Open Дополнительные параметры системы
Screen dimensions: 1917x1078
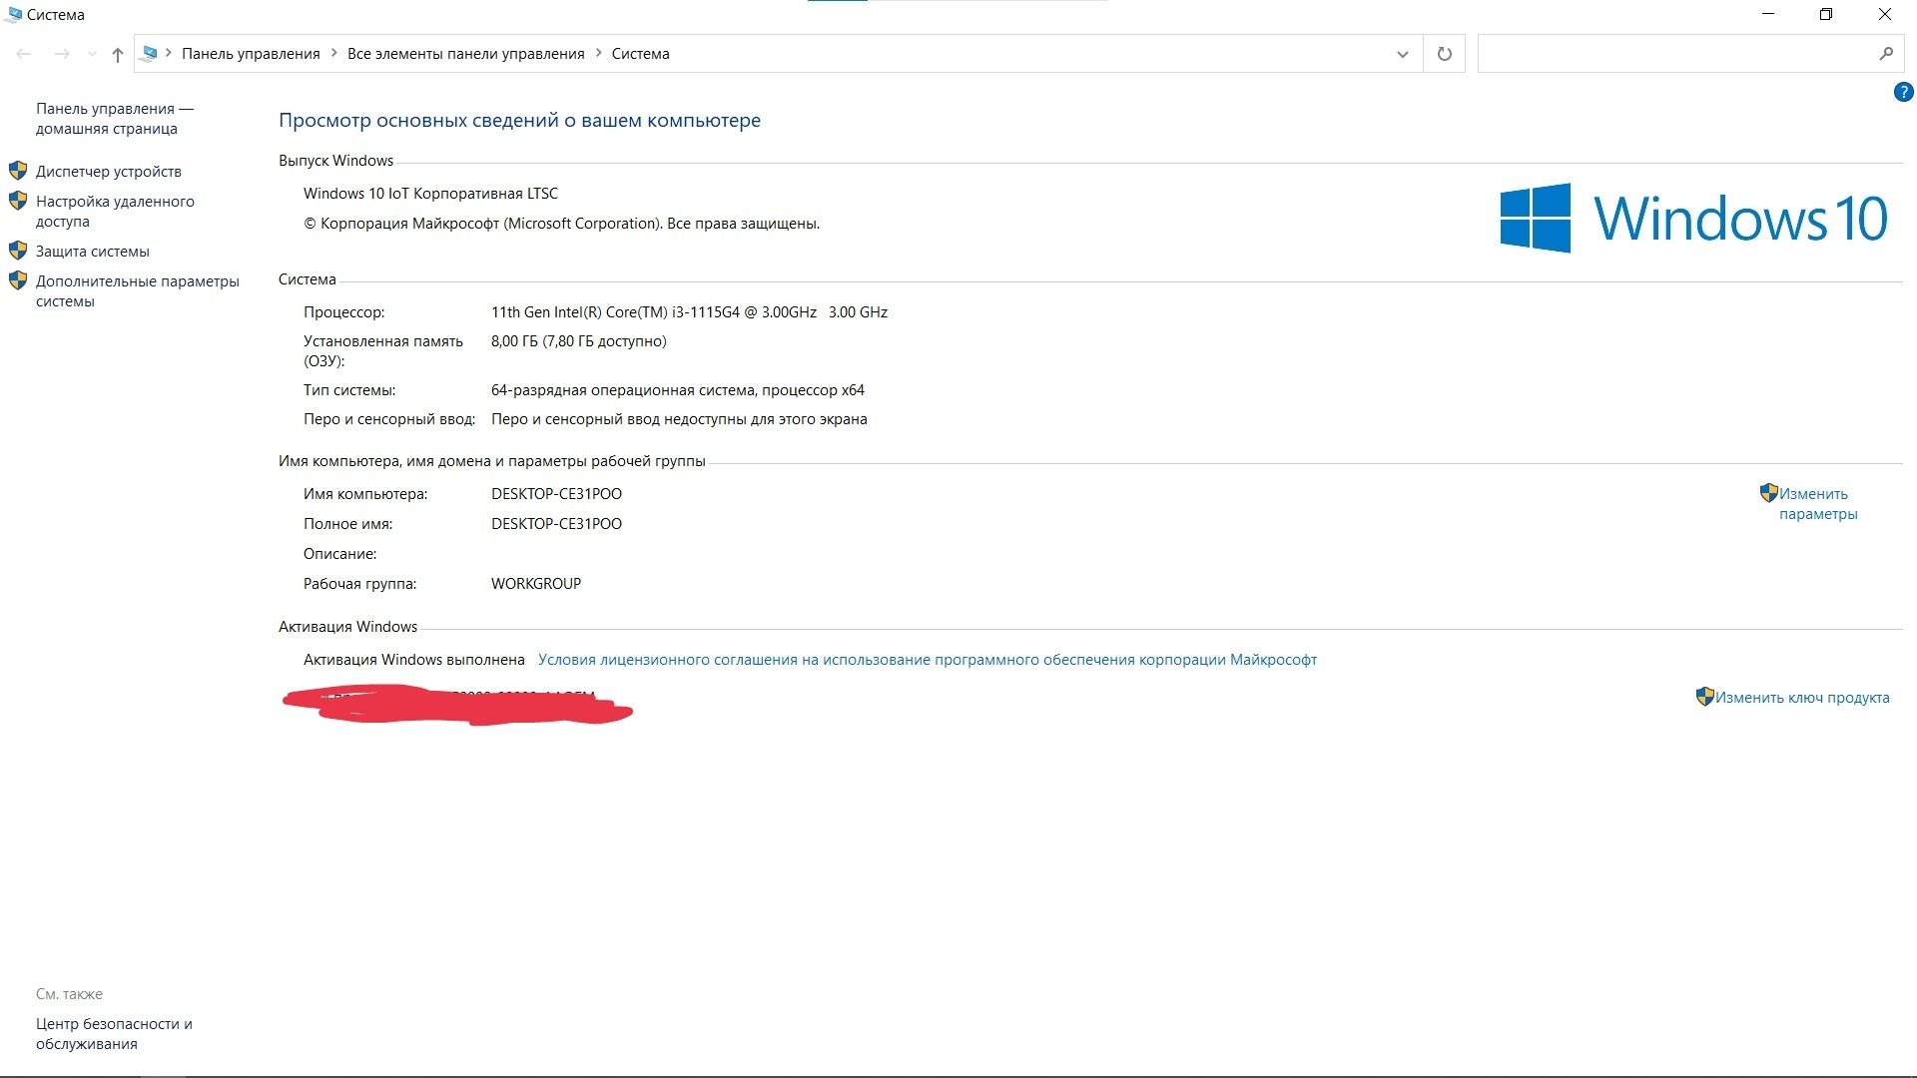[138, 291]
